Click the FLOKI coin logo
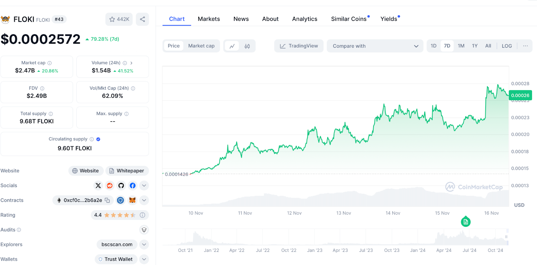537x265 pixels. (5, 19)
